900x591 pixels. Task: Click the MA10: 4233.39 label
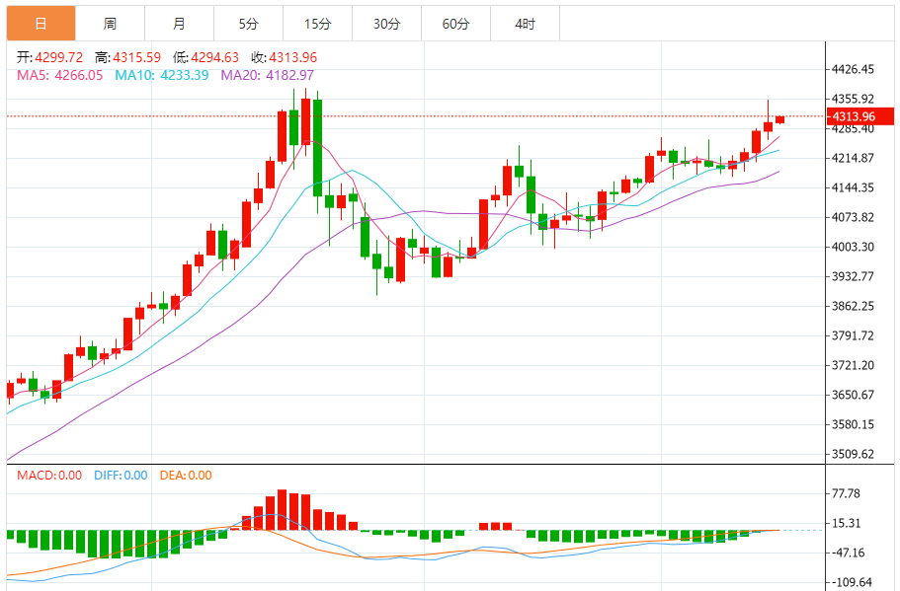tap(162, 75)
